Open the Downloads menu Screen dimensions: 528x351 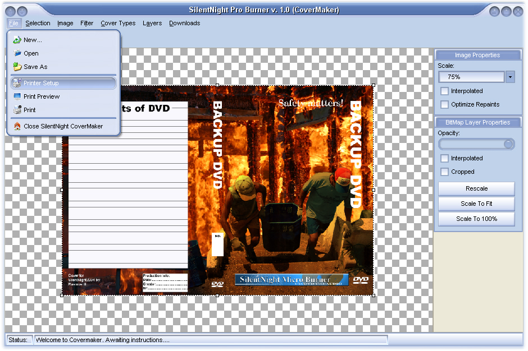click(x=185, y=23)
